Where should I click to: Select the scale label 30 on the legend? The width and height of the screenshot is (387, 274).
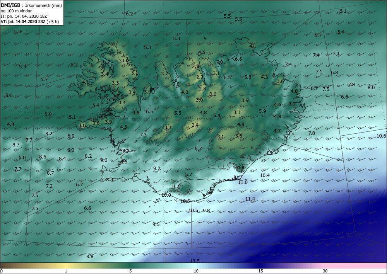[325, 271]
